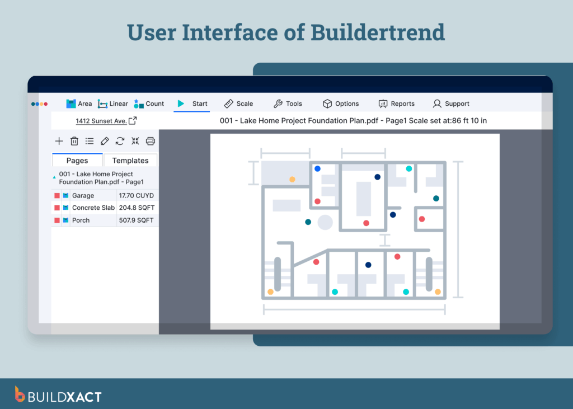The width and height of the screenshot is (573, 409).
Task: Delete the selected takeoff item
Action: pyautogui.click(x=74, y=141)
